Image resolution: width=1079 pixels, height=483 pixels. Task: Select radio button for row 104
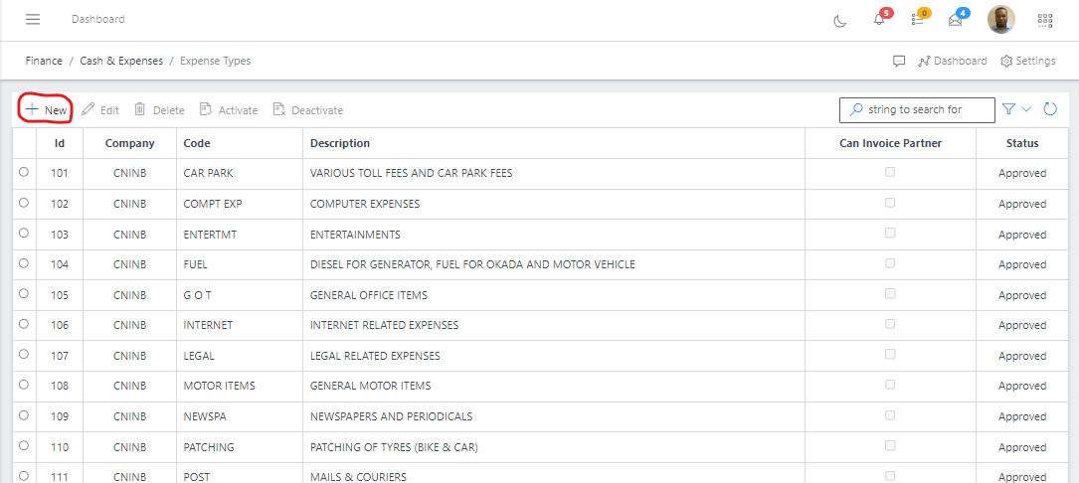[x=24, y=263]
